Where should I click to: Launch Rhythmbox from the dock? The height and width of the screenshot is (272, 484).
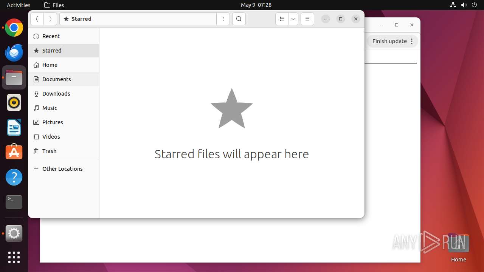[14, 102]
